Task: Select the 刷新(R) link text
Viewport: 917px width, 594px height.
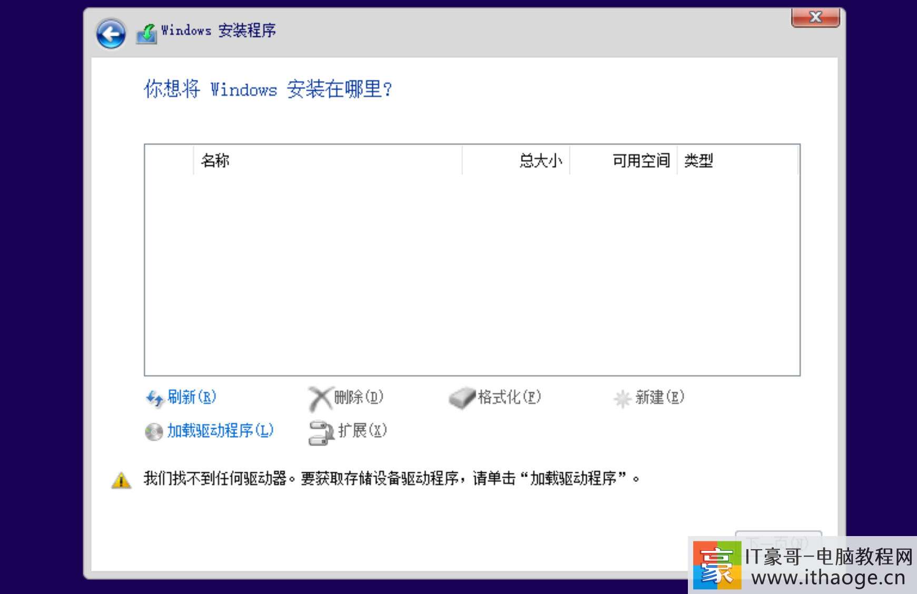Action: click(x=192, y=397)
